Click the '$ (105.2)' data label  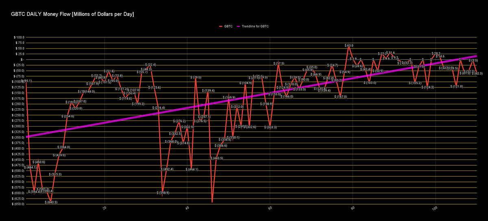coord(415,83)
